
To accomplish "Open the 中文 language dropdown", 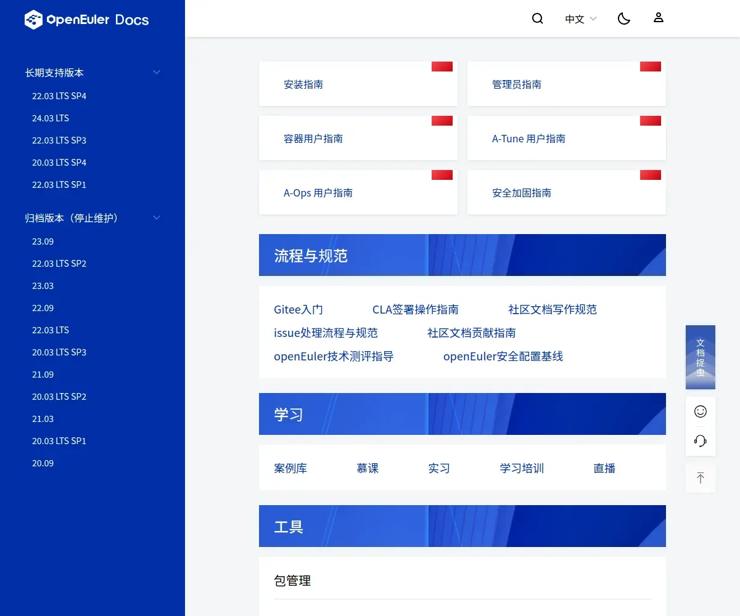I will pyautogui.click(x=581, y=19).
